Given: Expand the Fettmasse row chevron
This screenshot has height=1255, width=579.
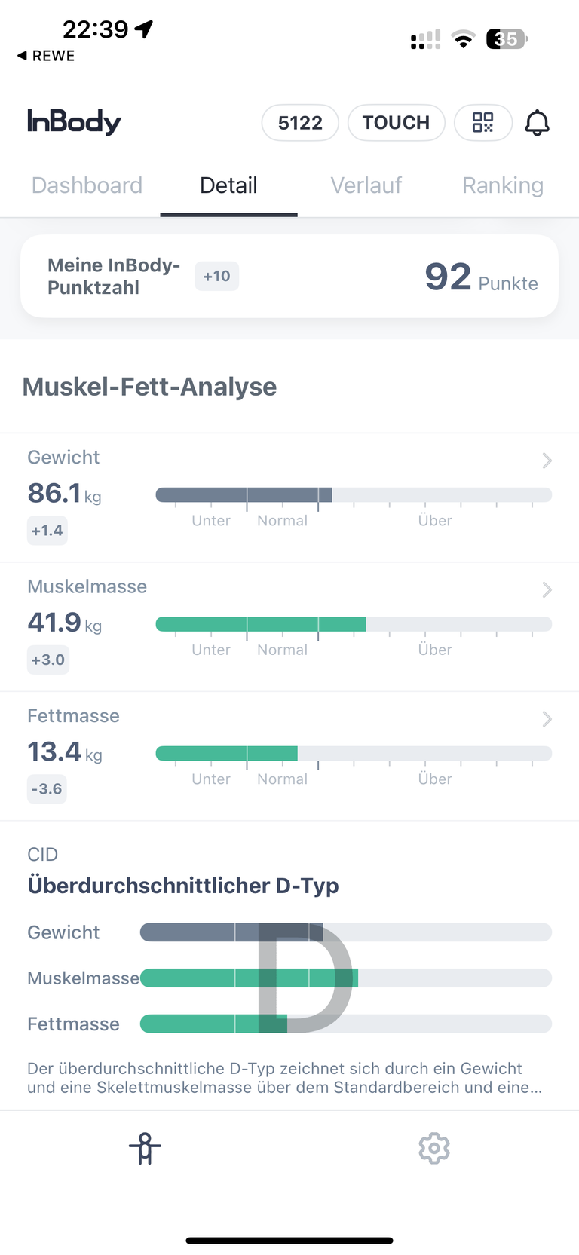Looking at the screenshot, I should click(547, 719).
